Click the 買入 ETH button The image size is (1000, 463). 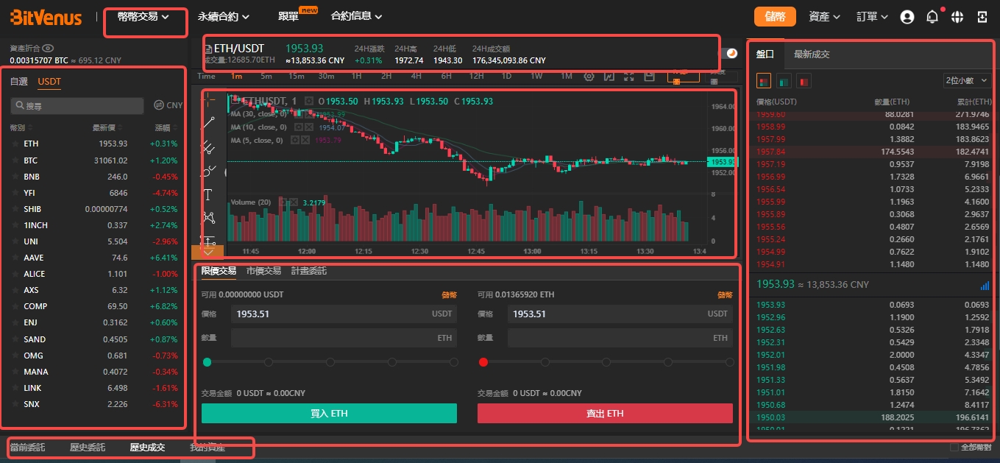329,413
